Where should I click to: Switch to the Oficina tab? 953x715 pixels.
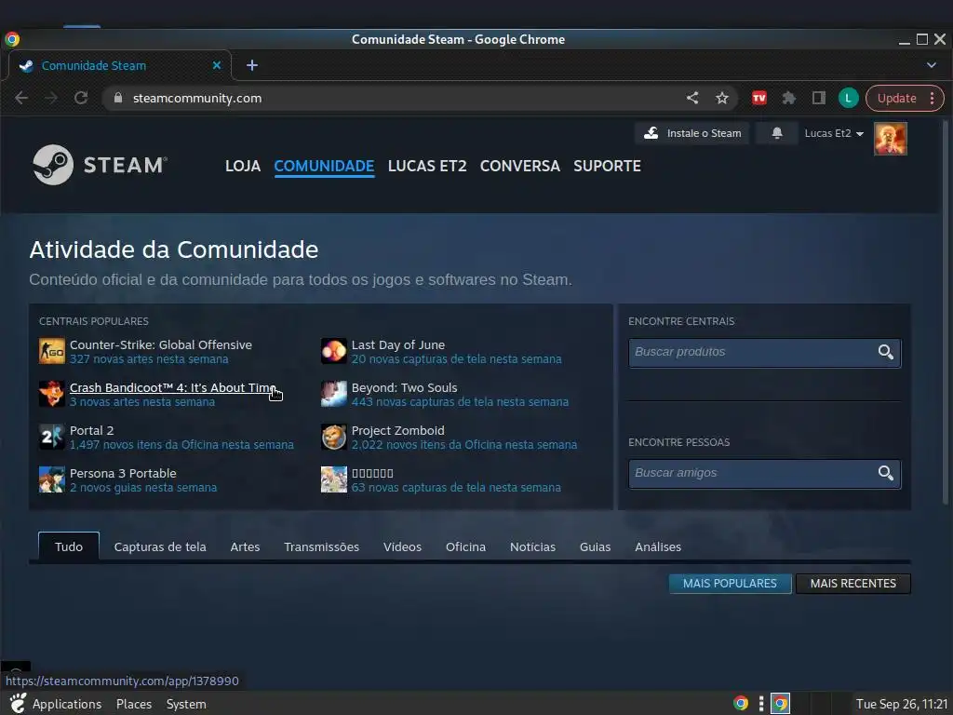pyautogui.click(x=465, y=546)
